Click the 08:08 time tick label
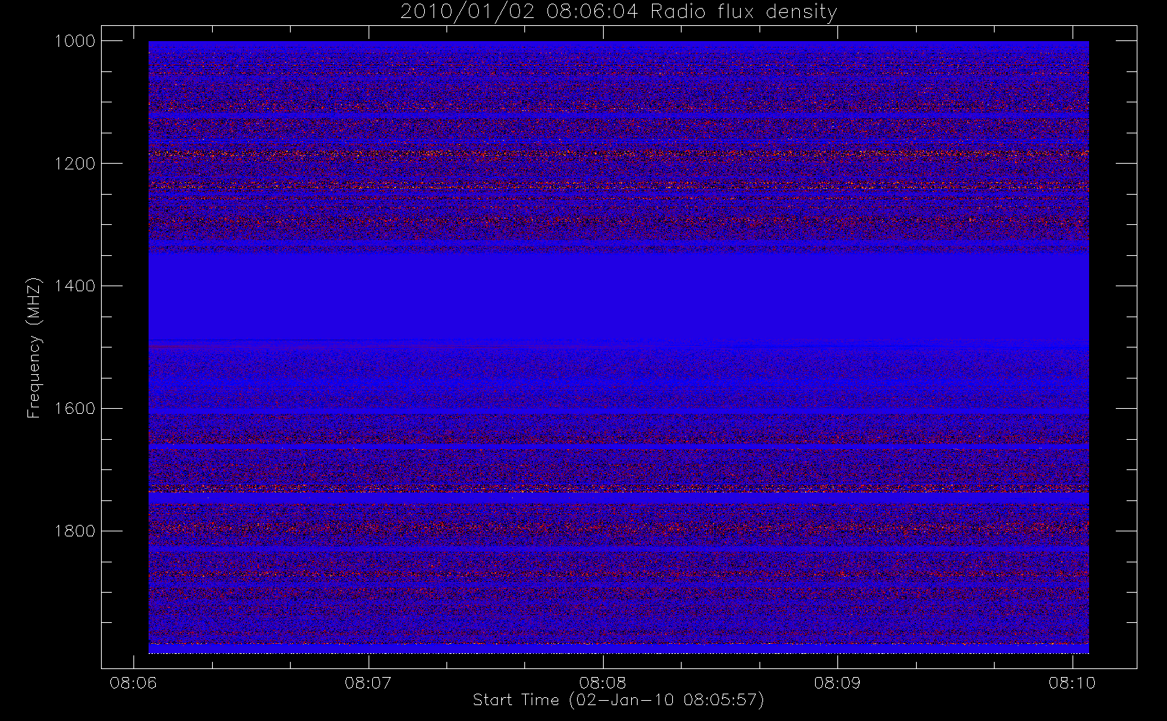This screenshot has height=721, width=1167. [602, 683]
